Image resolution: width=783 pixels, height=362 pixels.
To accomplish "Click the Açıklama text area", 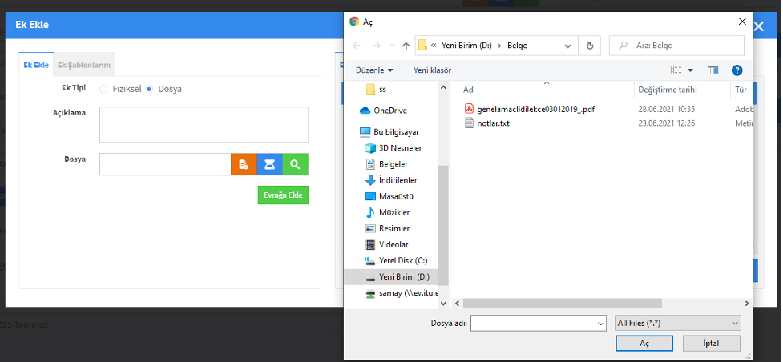I will (x=204, y=124).
